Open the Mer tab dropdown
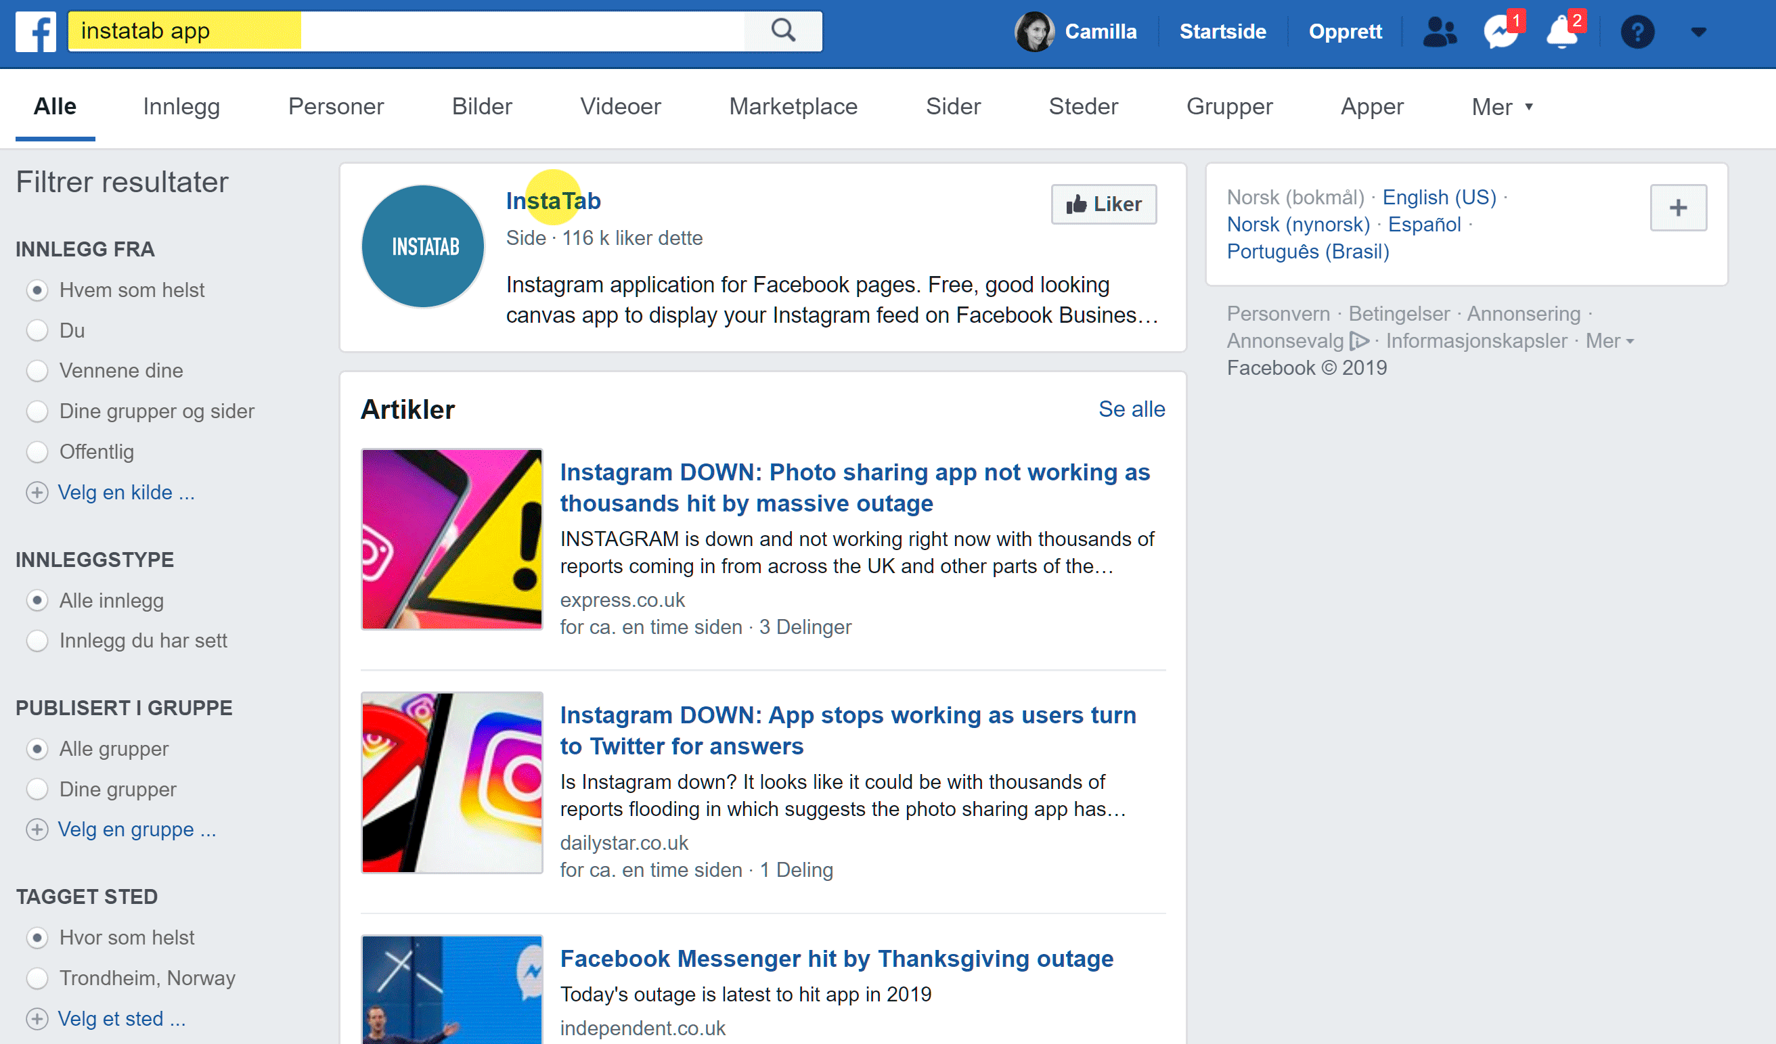This screenshot has height=1044, width=1776. point(1502,107)
